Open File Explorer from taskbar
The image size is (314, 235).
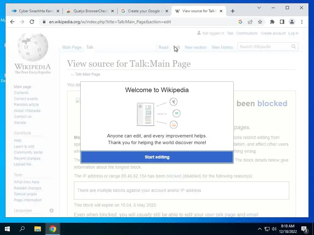37,229
